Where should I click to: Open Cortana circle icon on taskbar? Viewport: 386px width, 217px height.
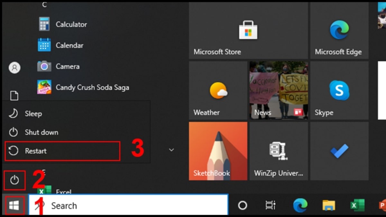[243, 205]
